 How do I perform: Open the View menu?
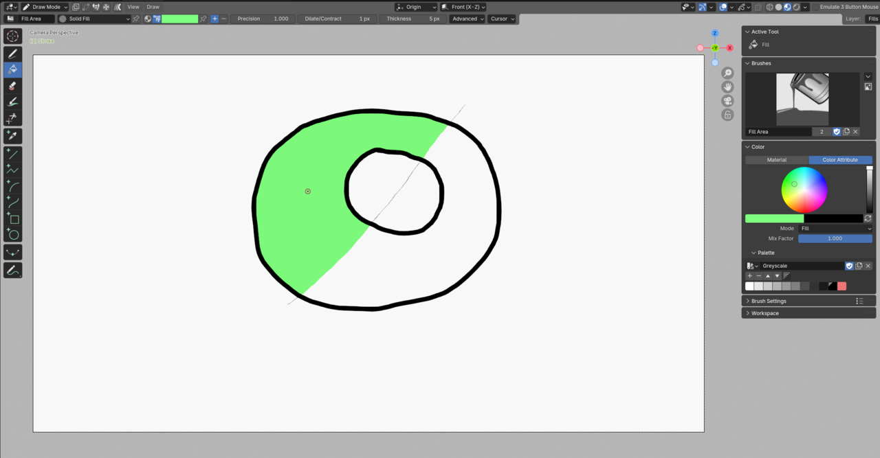click(133, 7)
